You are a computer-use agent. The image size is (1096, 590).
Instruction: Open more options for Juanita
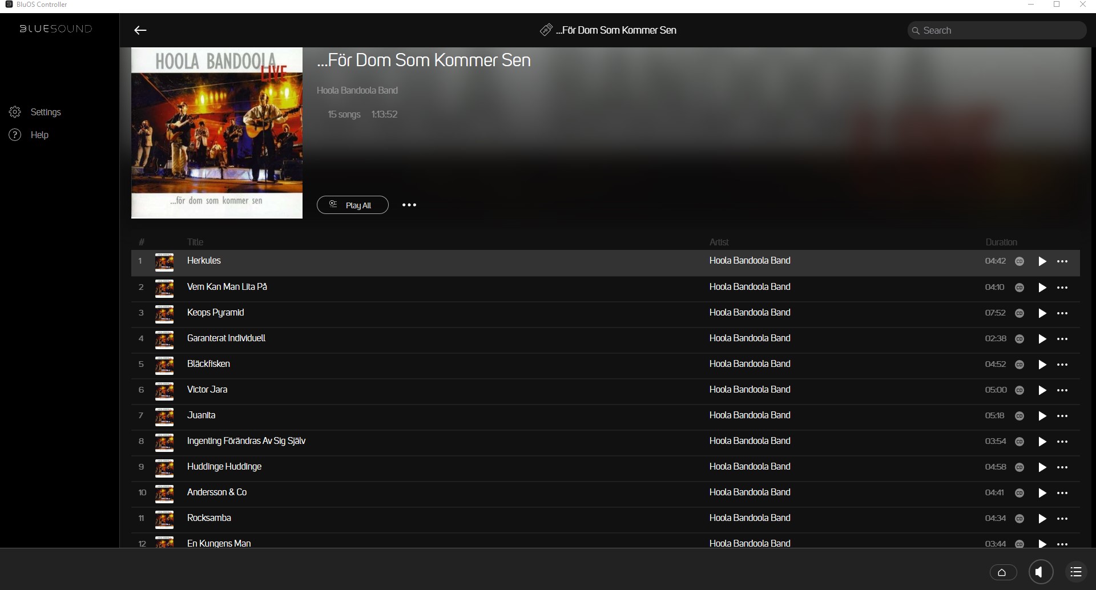pyautogui.click(x=1062, y=416)
